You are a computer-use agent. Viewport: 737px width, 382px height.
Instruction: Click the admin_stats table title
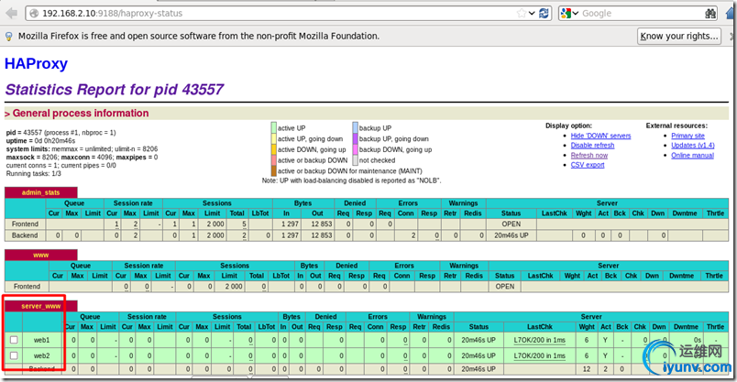(41, 192)
